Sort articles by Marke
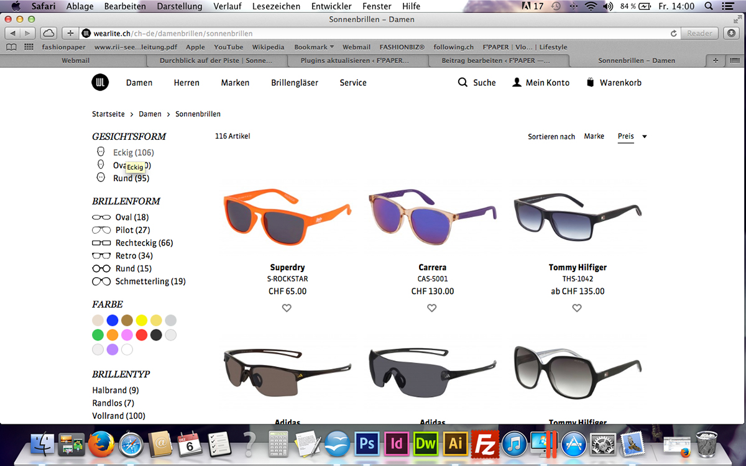Screen dimensions: 746x466 [x=594, y=136]
